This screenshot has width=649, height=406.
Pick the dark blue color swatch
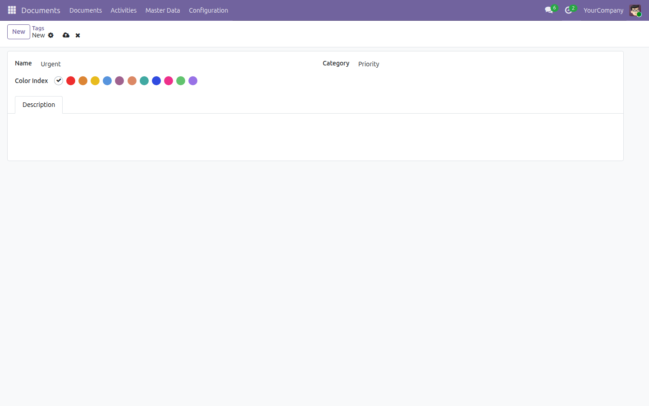pyautogui.click(x=156, y=81)
